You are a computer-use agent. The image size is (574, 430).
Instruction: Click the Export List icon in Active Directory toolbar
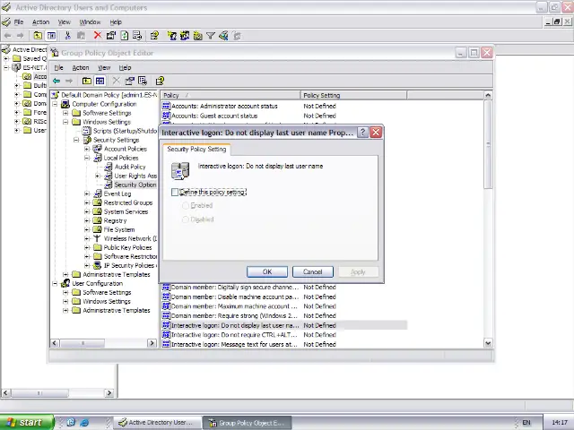click(x=137, y=36)
